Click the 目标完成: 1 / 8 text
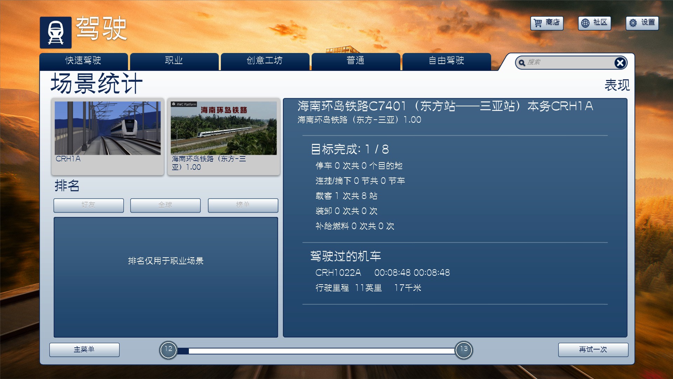 [x=350, y=149]
